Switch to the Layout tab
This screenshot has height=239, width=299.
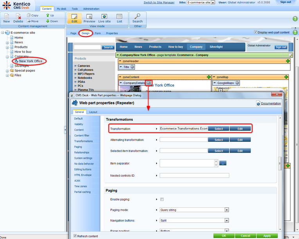pos(93,112)
